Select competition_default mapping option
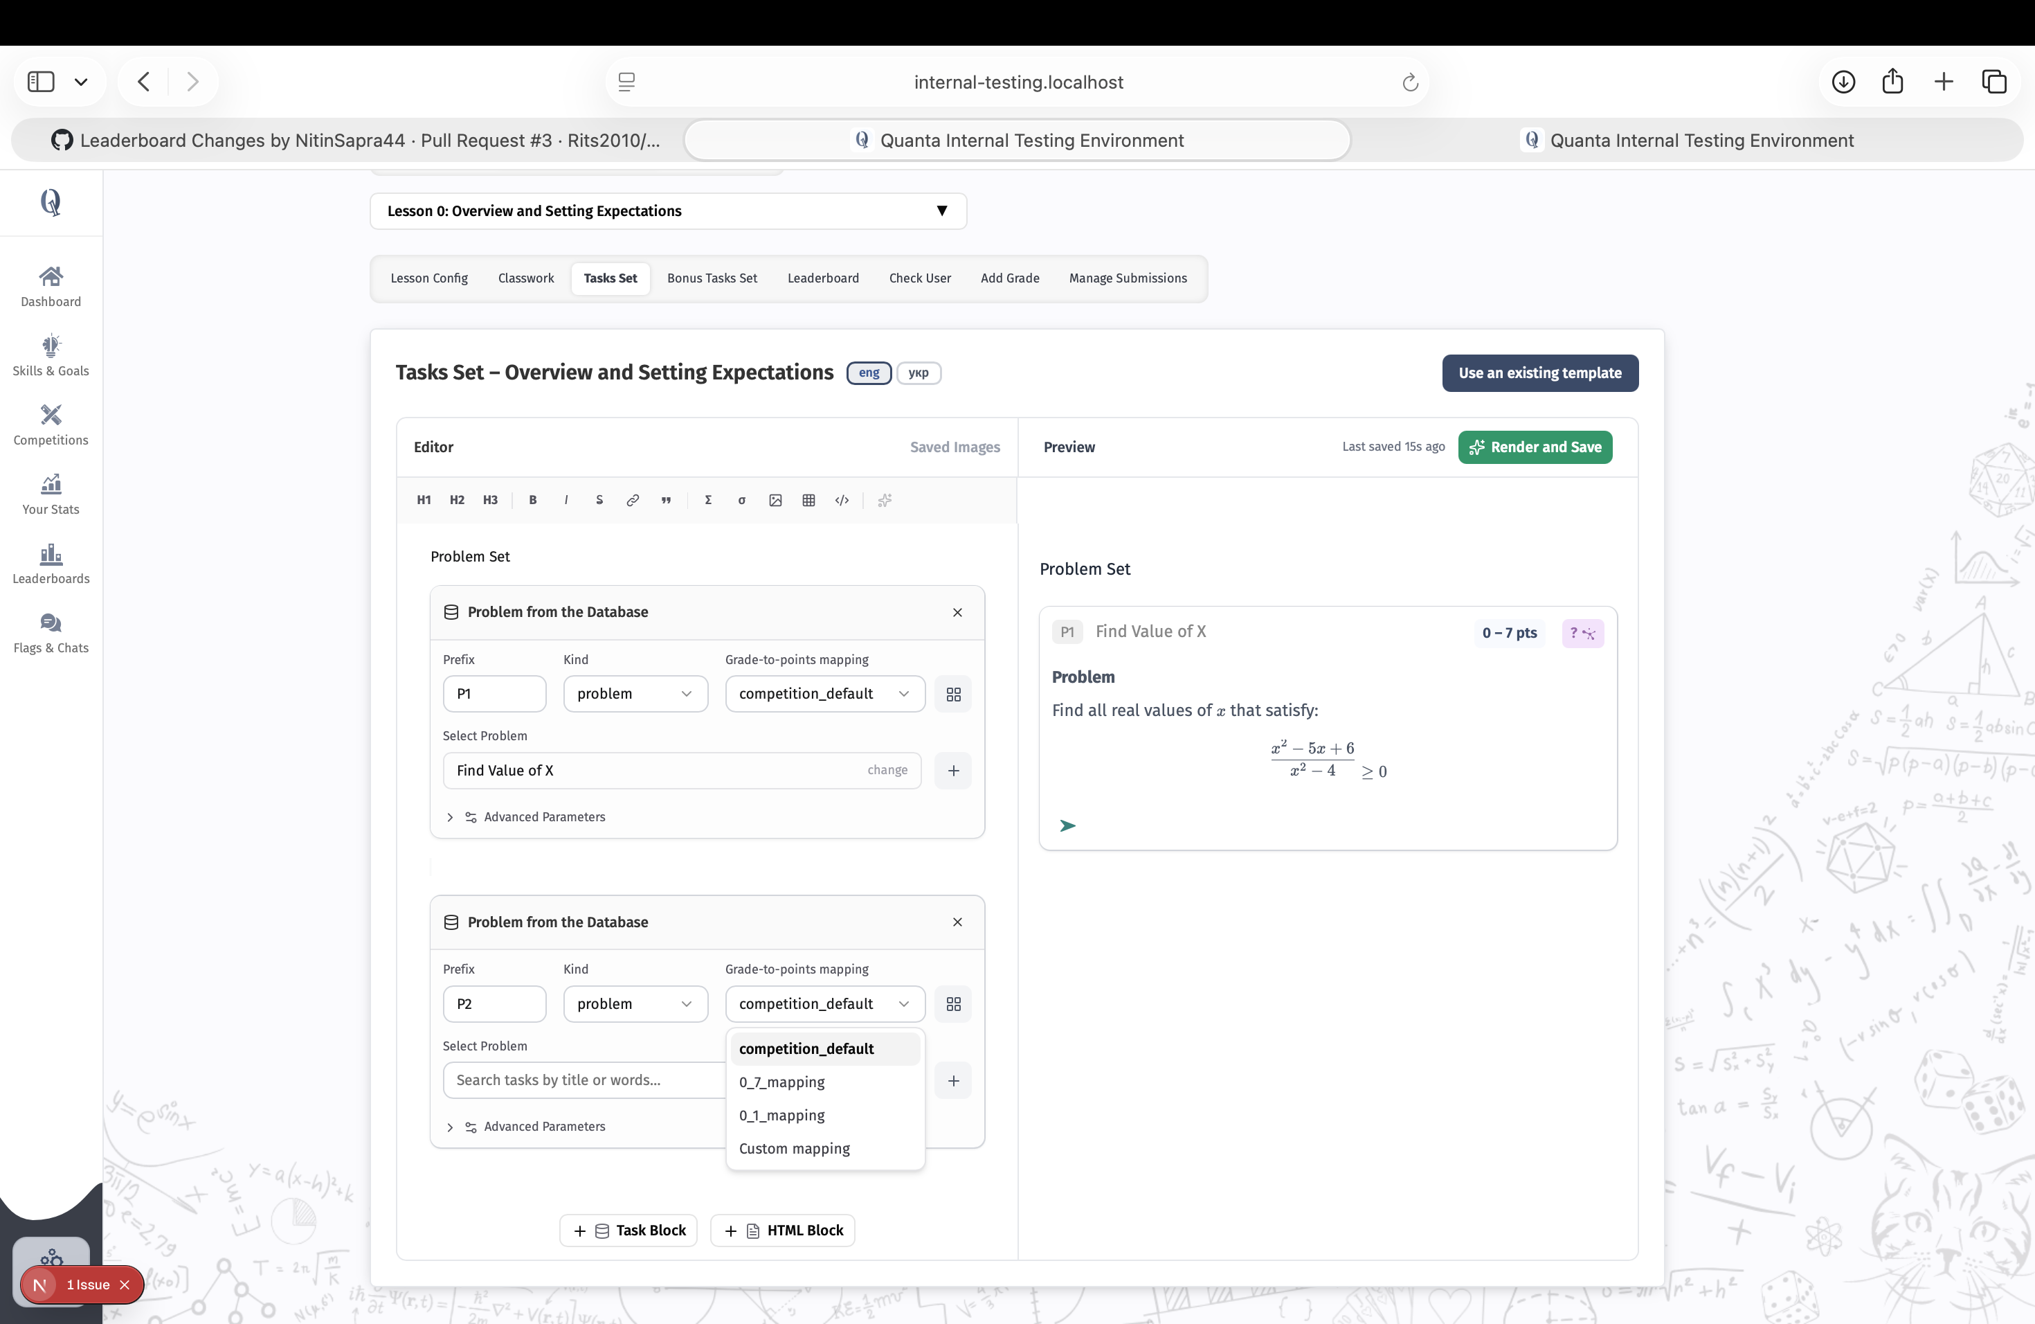 coord(825,1050)
